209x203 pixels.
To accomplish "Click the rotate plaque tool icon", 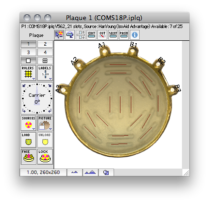I will point(70,35).
